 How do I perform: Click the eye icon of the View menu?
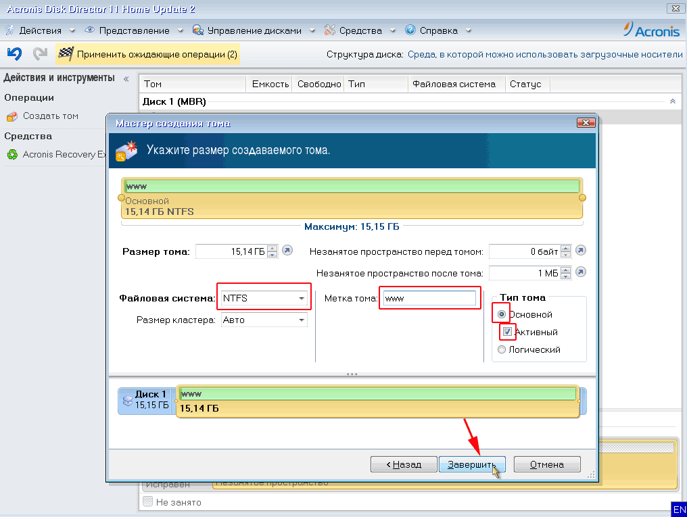(x=89, y=30)
